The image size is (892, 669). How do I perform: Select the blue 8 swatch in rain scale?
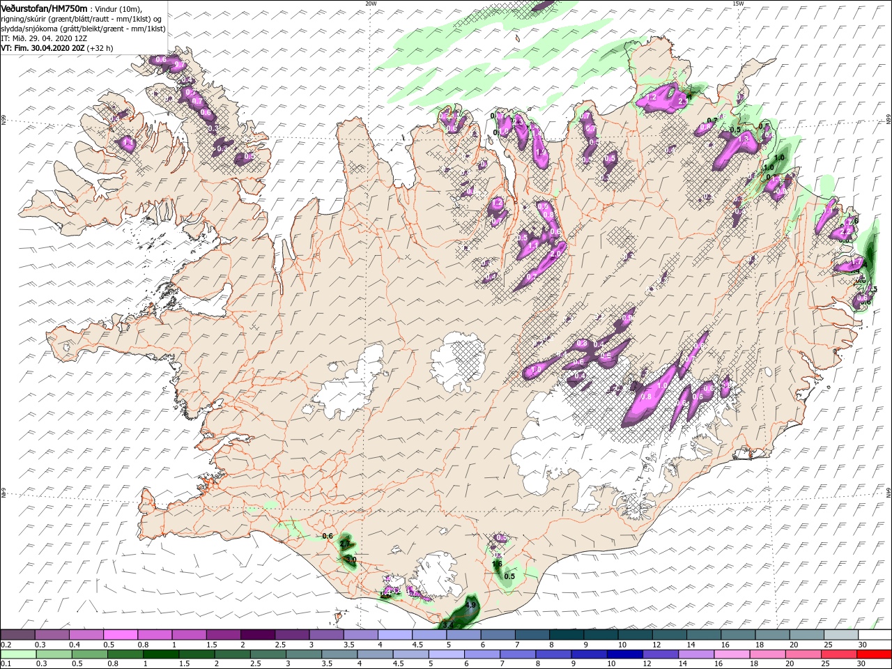coord(554,654)
